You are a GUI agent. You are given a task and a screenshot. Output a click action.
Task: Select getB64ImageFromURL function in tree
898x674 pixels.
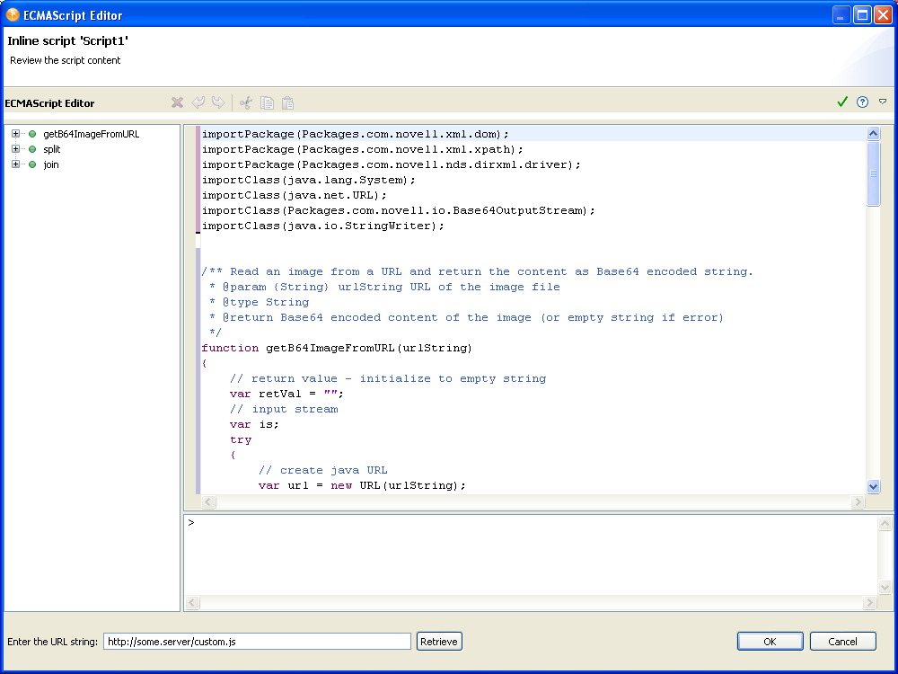click(91, 134)
